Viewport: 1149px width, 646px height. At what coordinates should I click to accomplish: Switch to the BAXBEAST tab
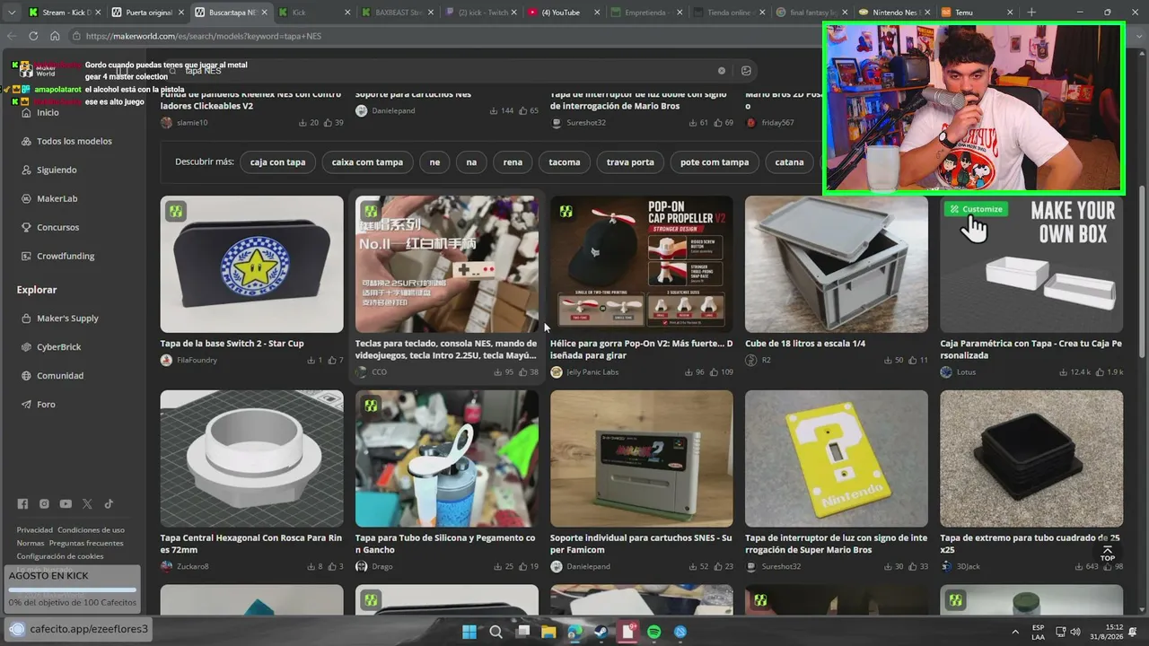(x=395, y=13)
